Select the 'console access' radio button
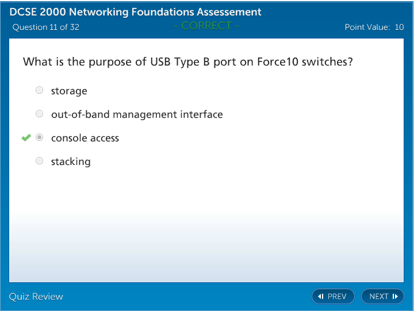Viewport: 414px width, 311px height. [39, 137]
